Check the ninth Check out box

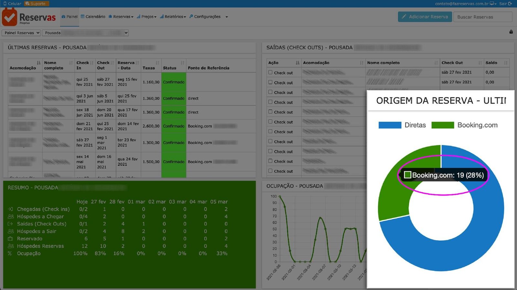270,151
